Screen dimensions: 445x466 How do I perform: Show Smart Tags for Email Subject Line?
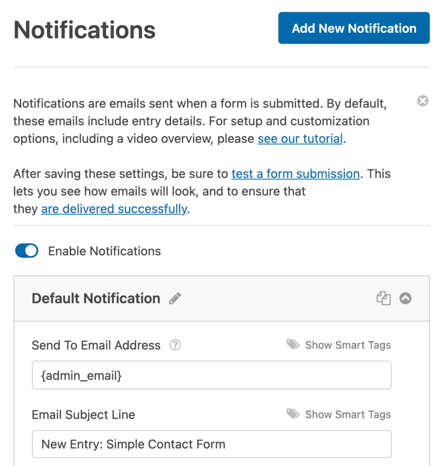point(347,414)
